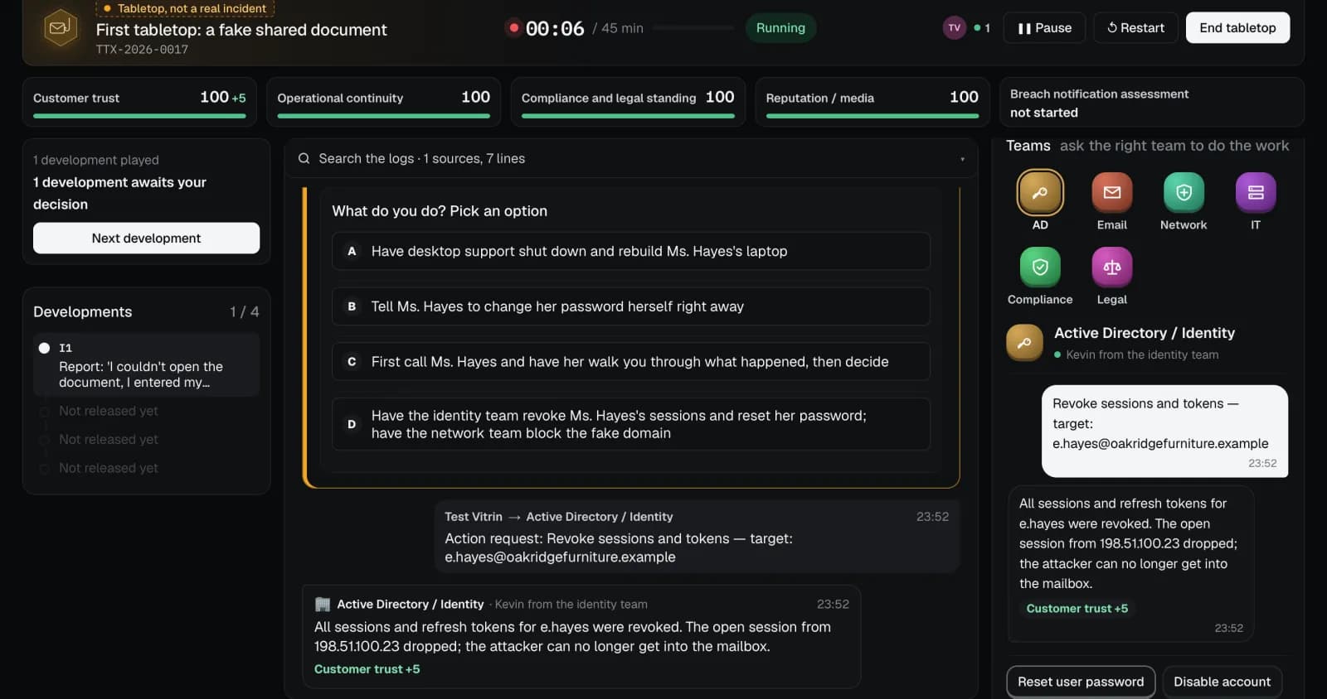Click End tabletop button
1327x699 pixels.
1237,28
